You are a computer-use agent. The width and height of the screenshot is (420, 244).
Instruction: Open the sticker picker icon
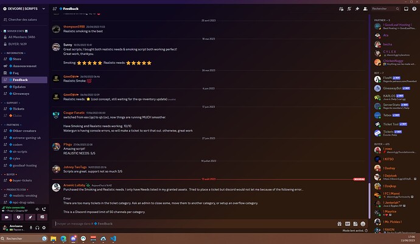pyautogui.click(x=355, y=224)
